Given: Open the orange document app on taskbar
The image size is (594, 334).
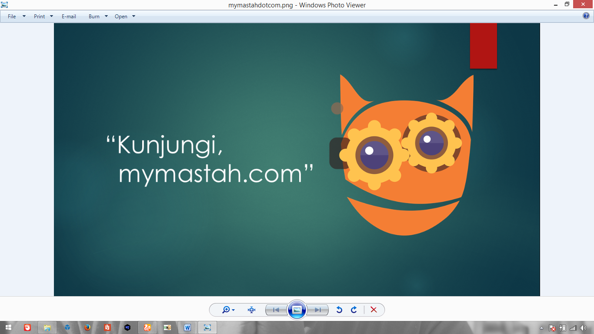Looking at the screenshot, I should (x=107, y=327).
